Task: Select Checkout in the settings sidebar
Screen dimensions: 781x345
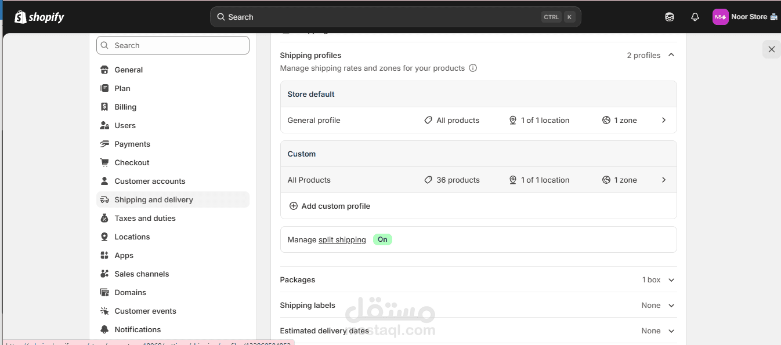Action: [x=173, y=162]
